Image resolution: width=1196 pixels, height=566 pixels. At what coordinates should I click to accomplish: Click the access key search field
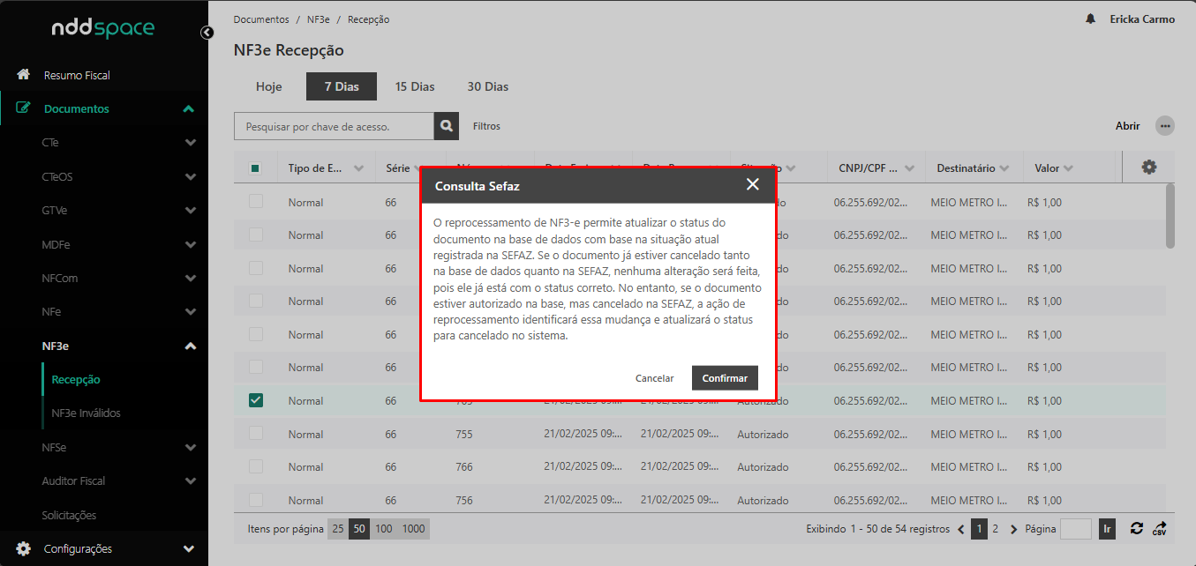[334, 126]
